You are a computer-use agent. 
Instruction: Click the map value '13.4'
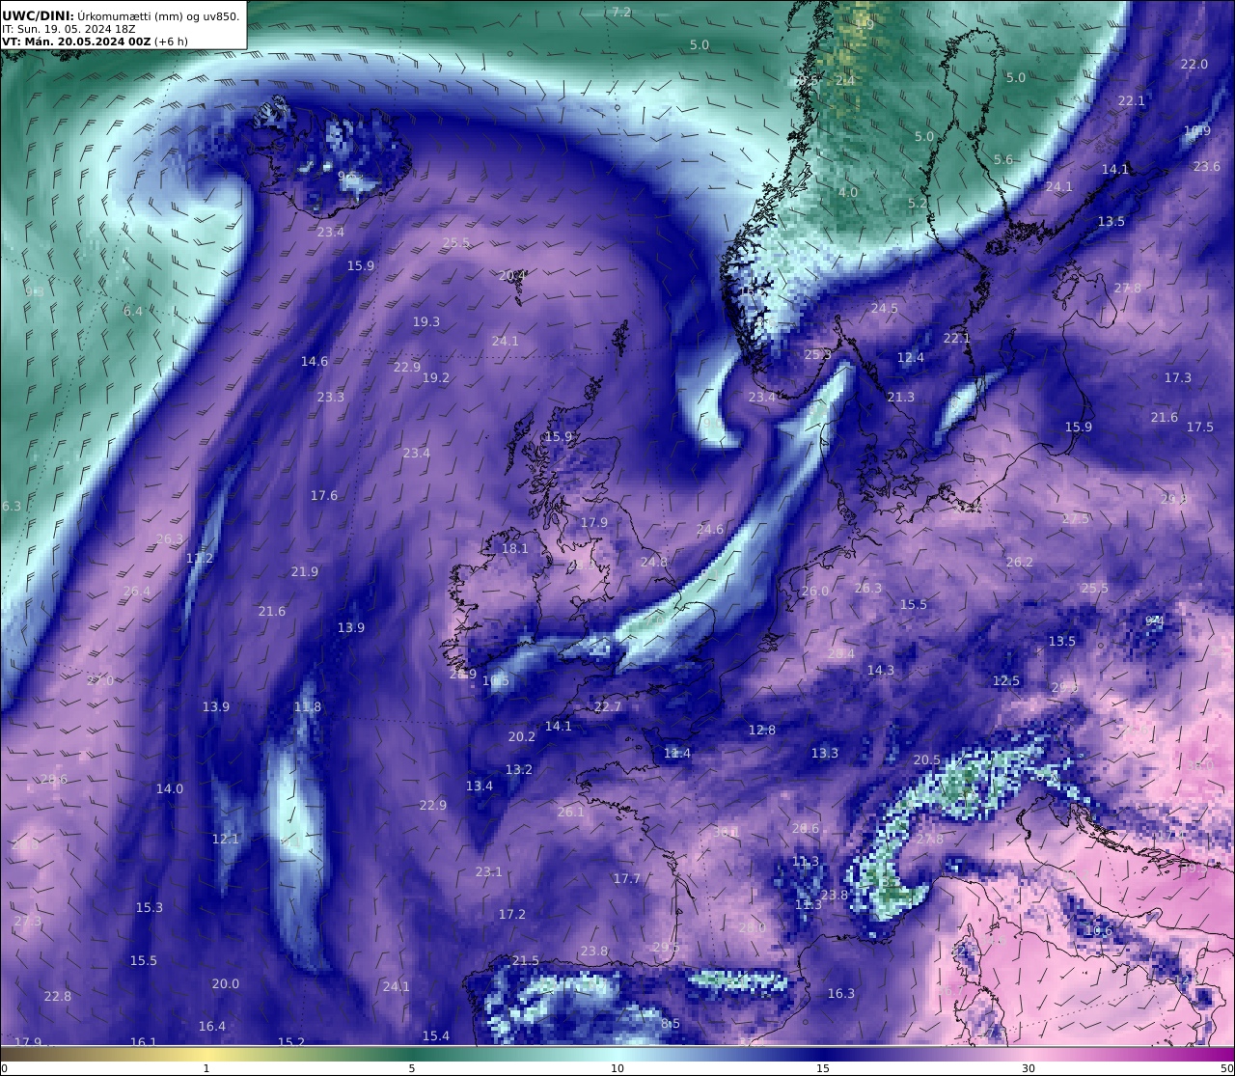pos(480,786)
